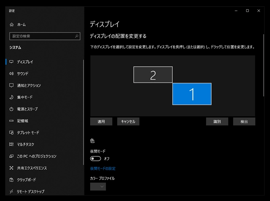Open クリップボード label in the sidebar
The width and height of the screenshot is (270, 201).
pos(27,180)
